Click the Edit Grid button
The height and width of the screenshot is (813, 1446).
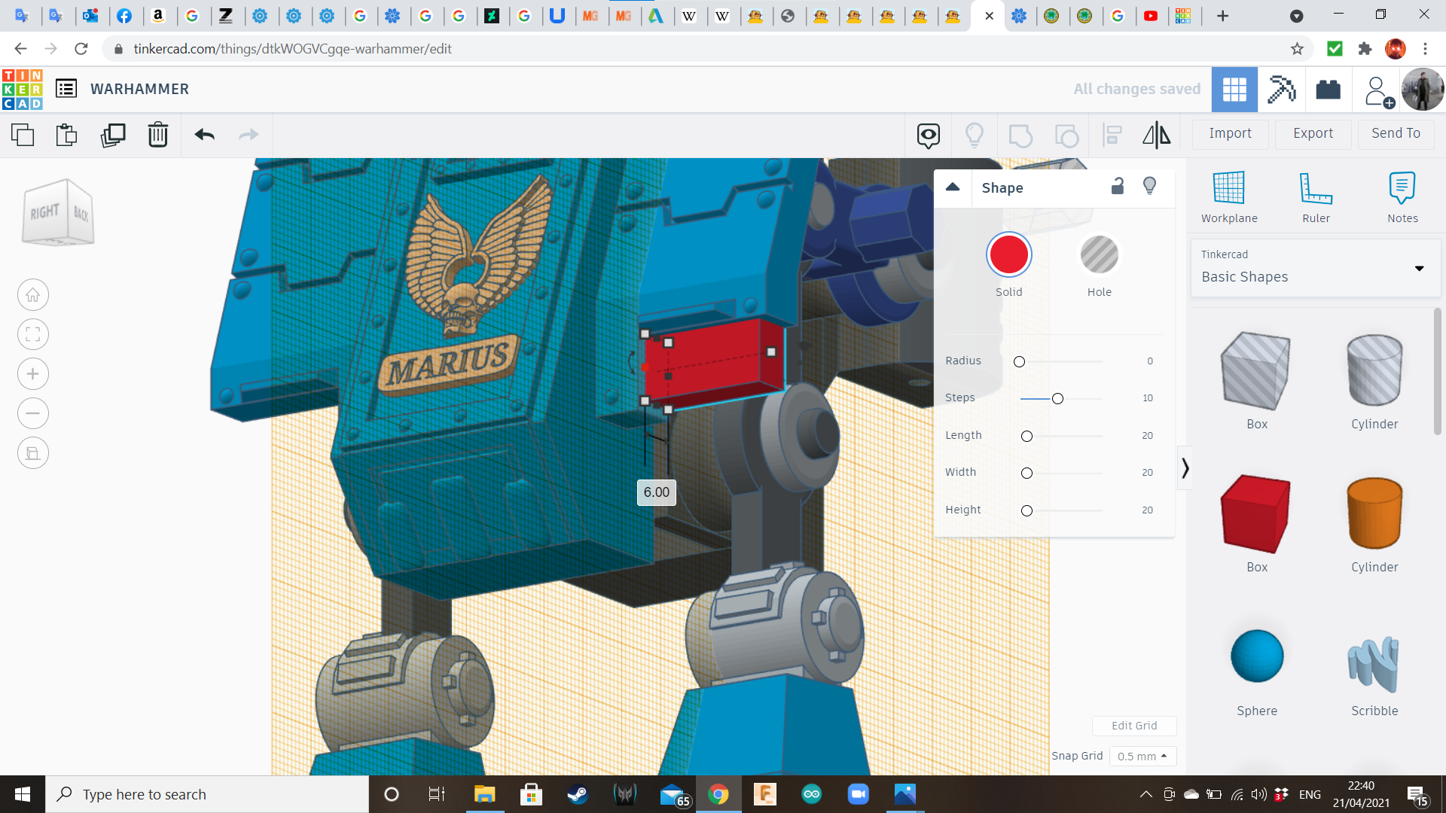pyautogui.click(x=1133, y=726)
